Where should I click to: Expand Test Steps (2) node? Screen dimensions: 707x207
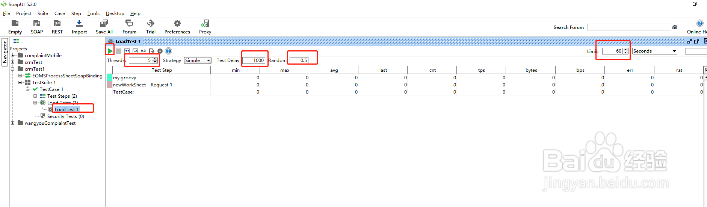[35, 96]
